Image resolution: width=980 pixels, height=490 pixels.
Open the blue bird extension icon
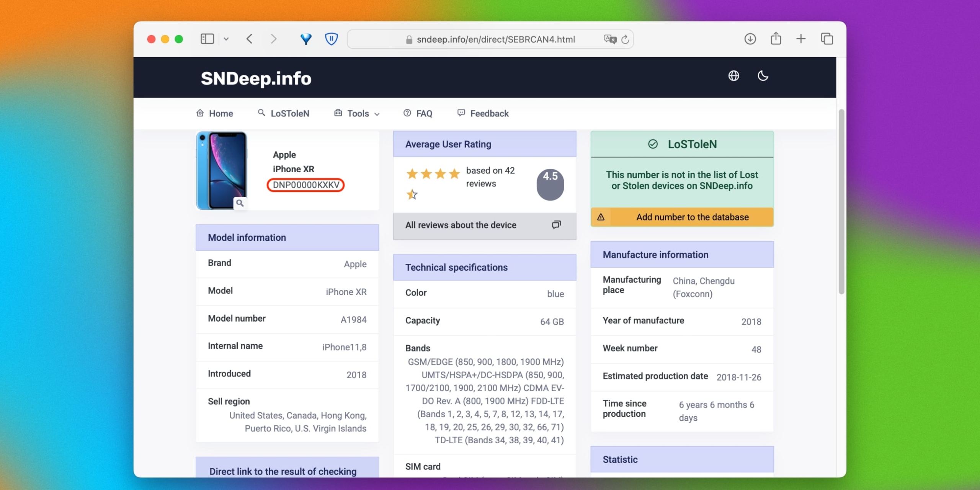(x=306, y=39)
